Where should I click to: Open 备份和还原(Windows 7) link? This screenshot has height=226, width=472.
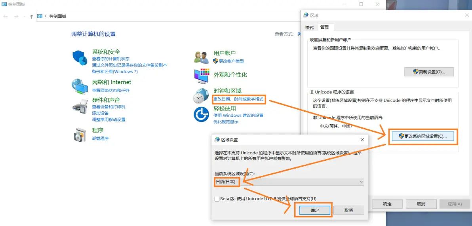click(115, 72)
